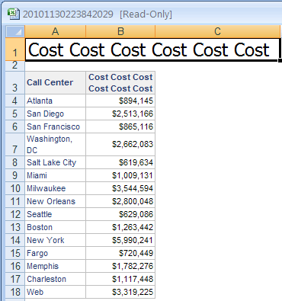Select the Seattle cell
The image size is (282, 301).
[56, 214]
